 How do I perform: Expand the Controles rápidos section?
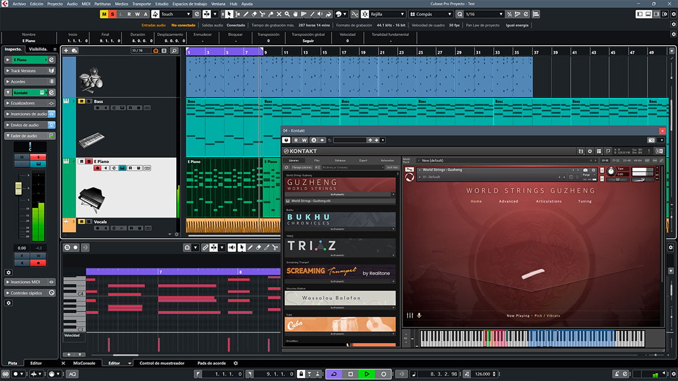point(30,293)
